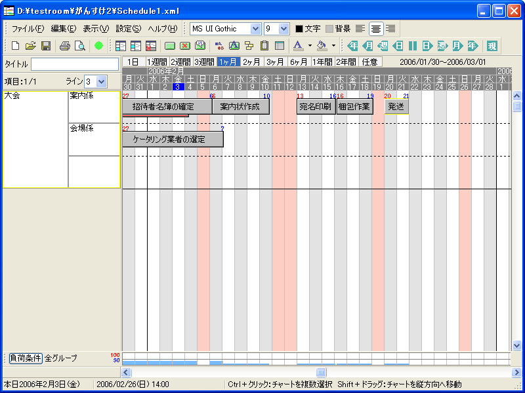The height and width of the screenshot is (393, 525).
Task: Expand the font color dropdown arrow
Action: pyautogui.click(x=310, y=46)
